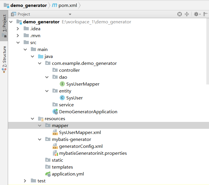The height and width of the screenshot is (185, 209).
Task: Click the Collapse All icon
Action: [x=187, y=14]
